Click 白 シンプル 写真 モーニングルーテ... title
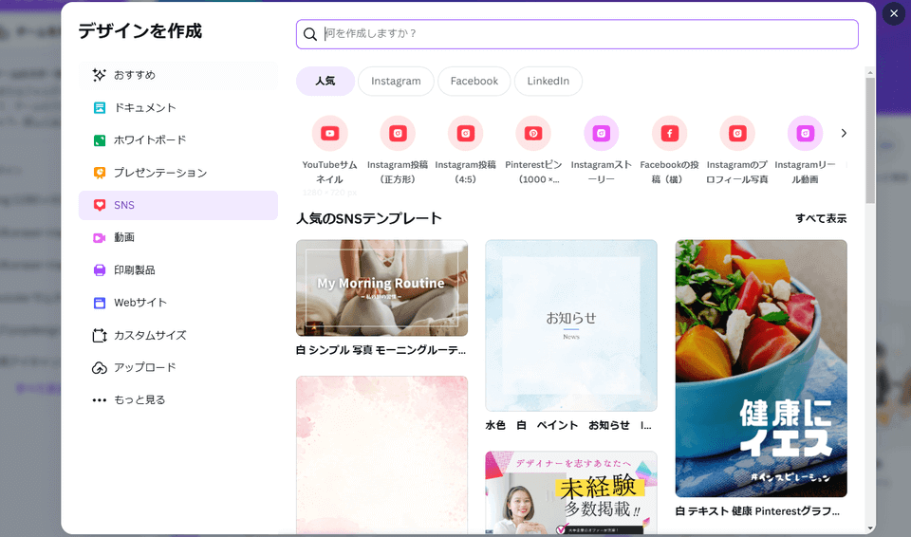Screen dimensions: 911x537 381,350
